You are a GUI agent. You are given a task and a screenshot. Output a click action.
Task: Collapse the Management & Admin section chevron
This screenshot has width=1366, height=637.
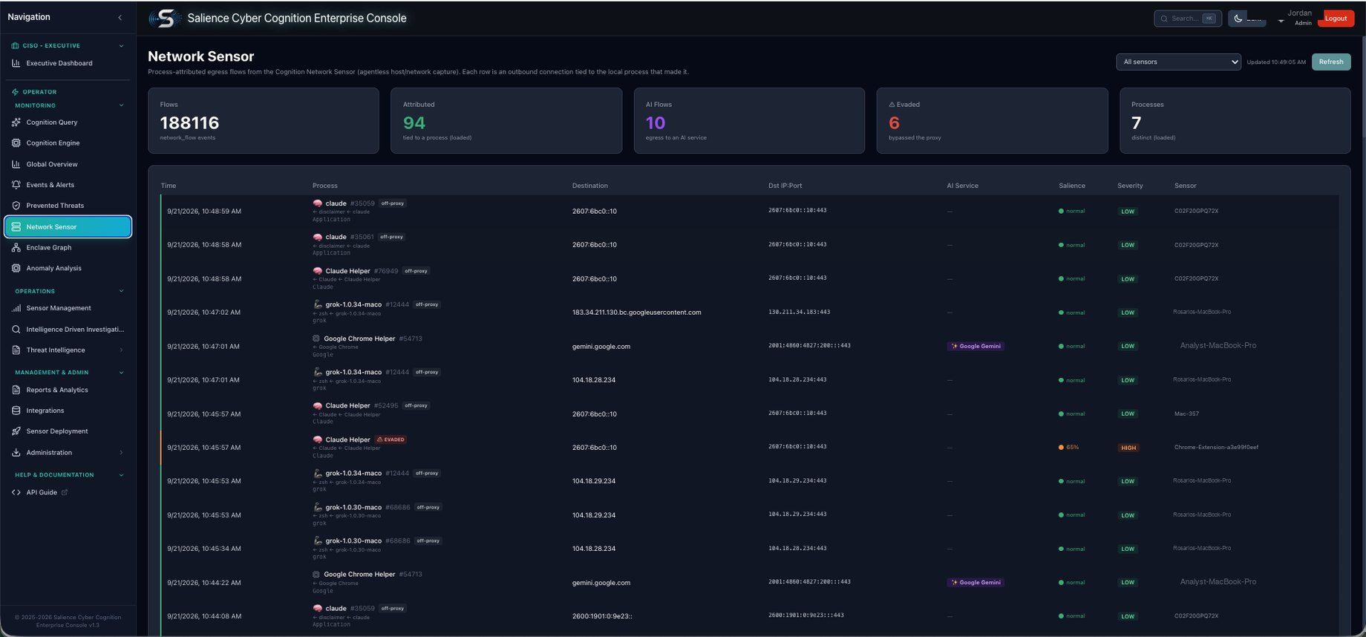point(121,373)
